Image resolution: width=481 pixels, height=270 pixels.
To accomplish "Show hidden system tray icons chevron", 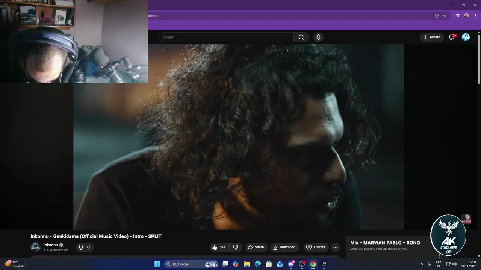I will pyautogui.click(x=421, y=264).
